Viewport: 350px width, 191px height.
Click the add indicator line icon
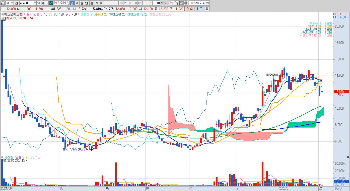click(x=176, y=3)
